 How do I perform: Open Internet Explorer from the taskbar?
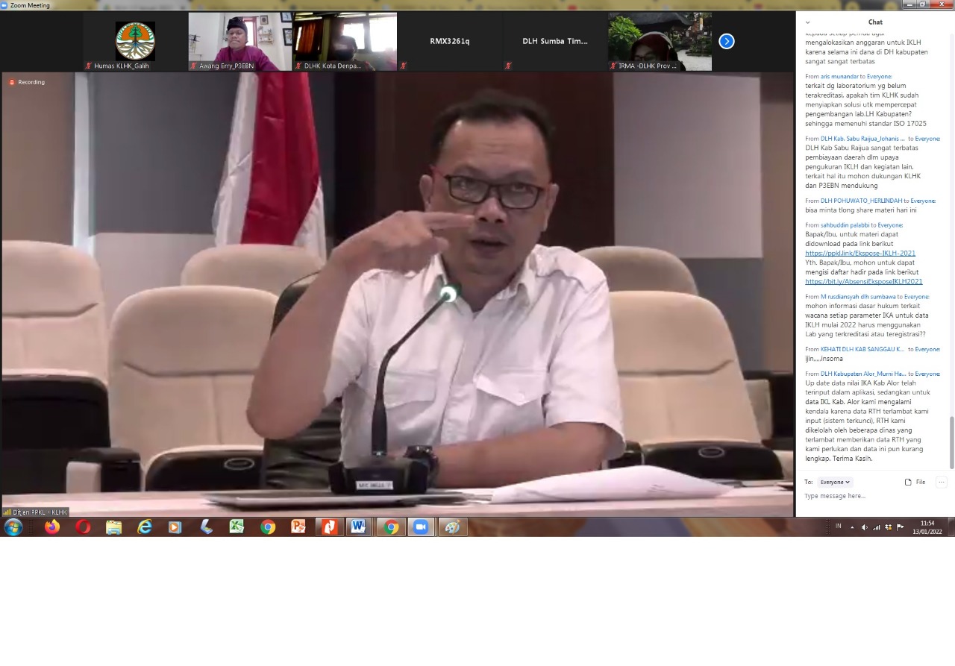click(x=145, y=527)
